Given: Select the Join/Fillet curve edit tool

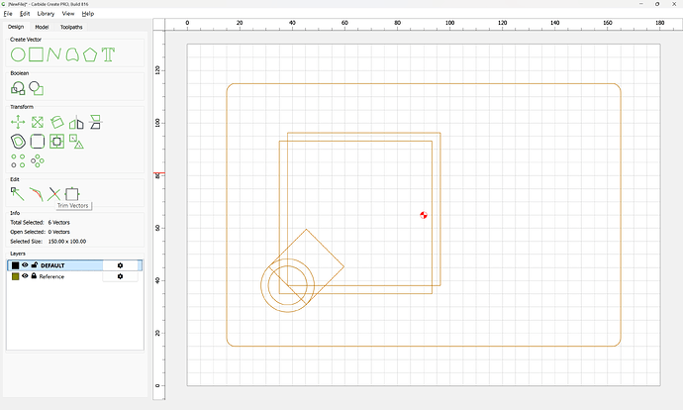Looking at the screenshot, I should click(x=37, y=194).
